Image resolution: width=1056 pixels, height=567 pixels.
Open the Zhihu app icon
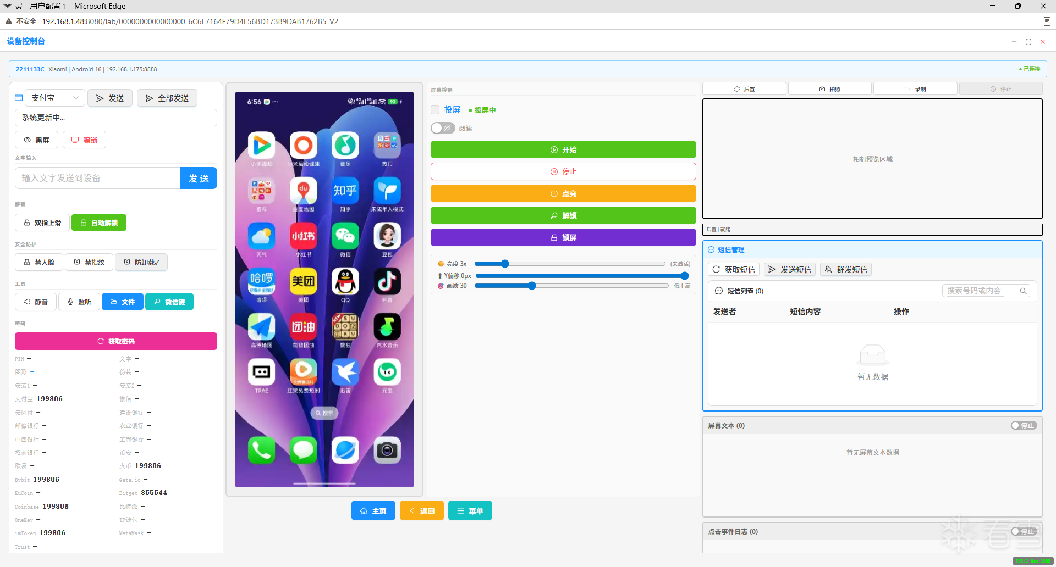pos(345,191)
